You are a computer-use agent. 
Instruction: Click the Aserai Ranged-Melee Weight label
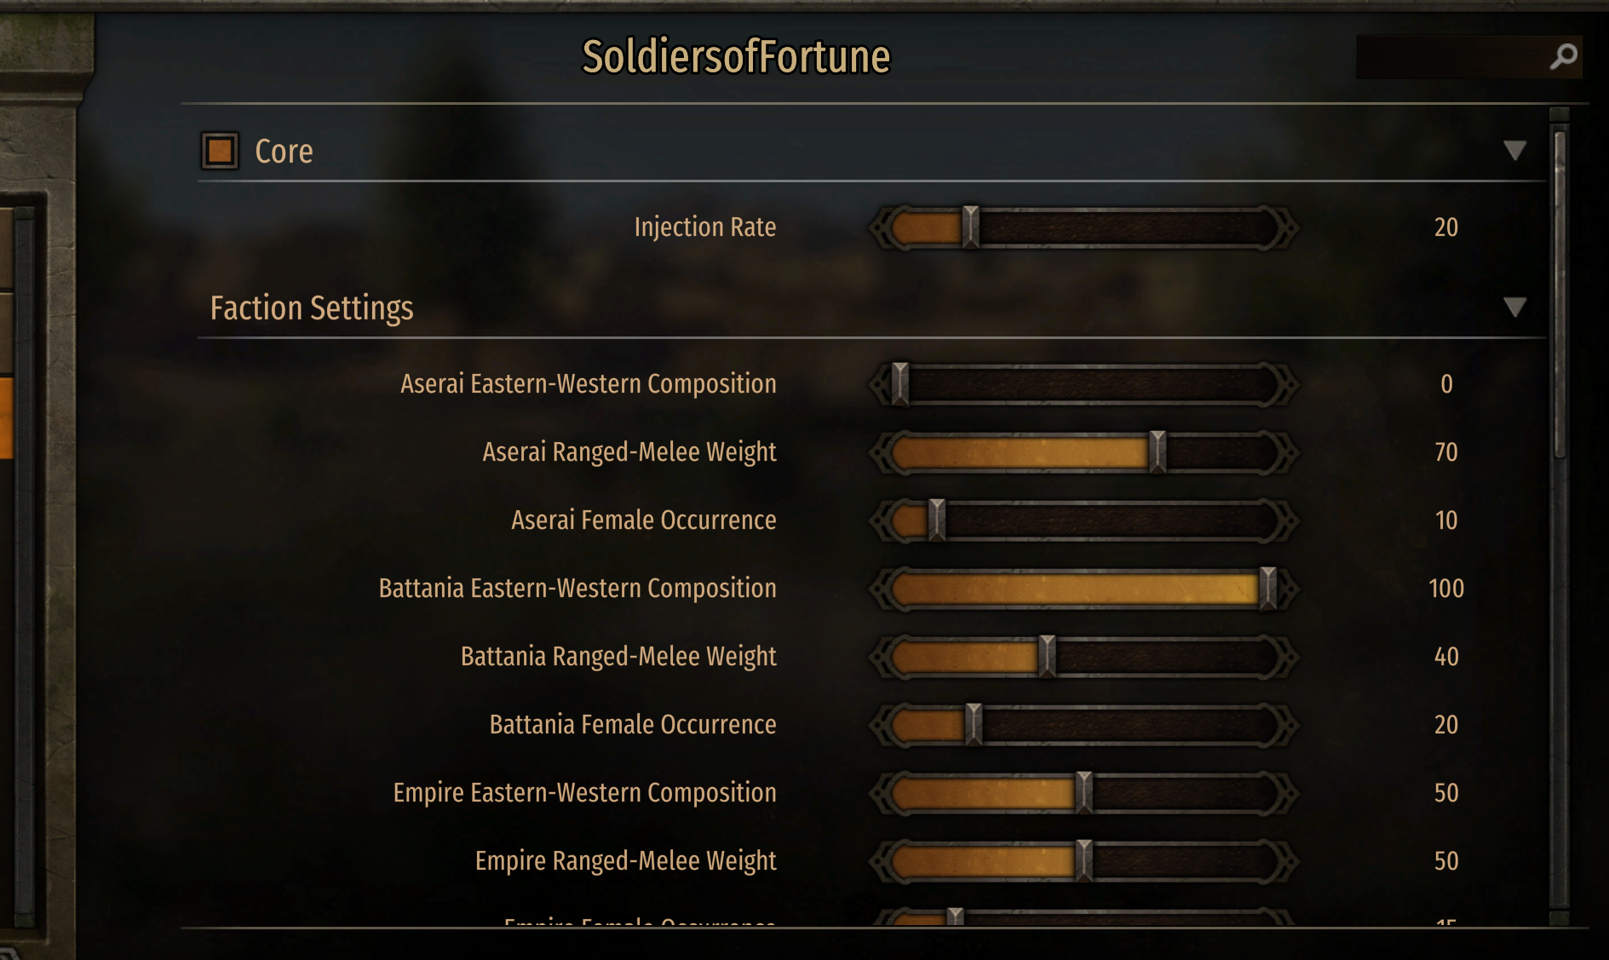pos(629,452)
